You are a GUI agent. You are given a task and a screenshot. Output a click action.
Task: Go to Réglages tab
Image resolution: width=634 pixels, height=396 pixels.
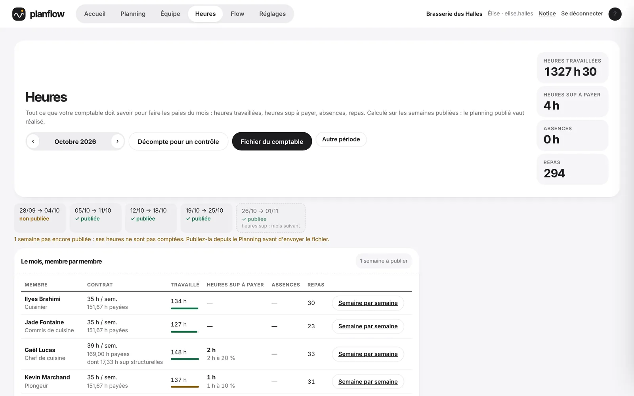click(272, 14)
